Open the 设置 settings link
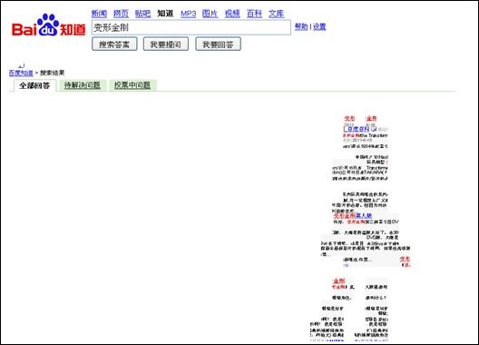479x345 pixels. click(x=319, y=26)
